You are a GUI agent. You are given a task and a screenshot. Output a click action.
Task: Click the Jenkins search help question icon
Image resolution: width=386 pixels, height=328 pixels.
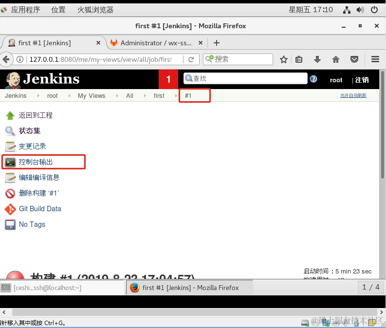[x=313, y=79]
